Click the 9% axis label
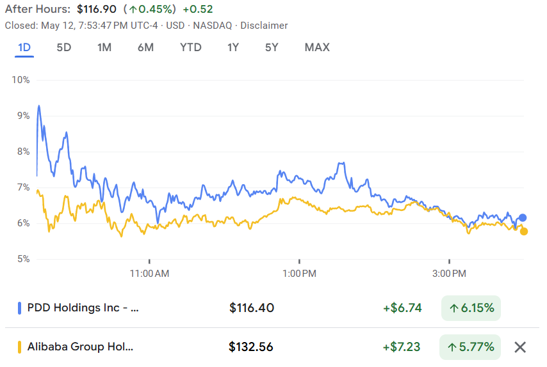The image size is (547, 367). click(x=23, y=116)
